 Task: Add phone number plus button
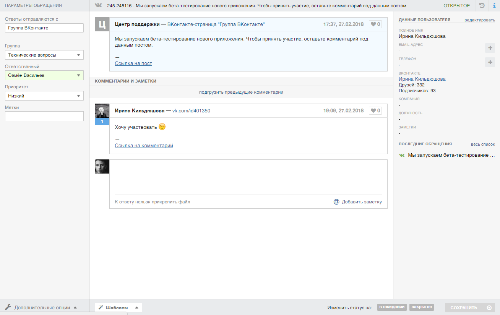(490, 62)
